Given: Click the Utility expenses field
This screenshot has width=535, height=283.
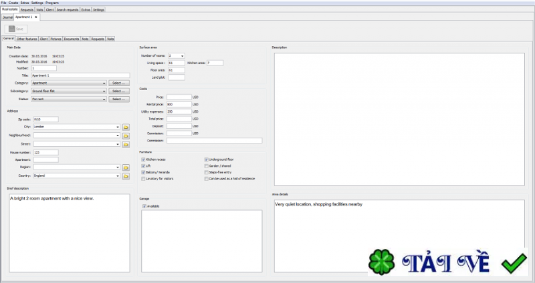Looking at the screenshot, I should tap(179, 111).
